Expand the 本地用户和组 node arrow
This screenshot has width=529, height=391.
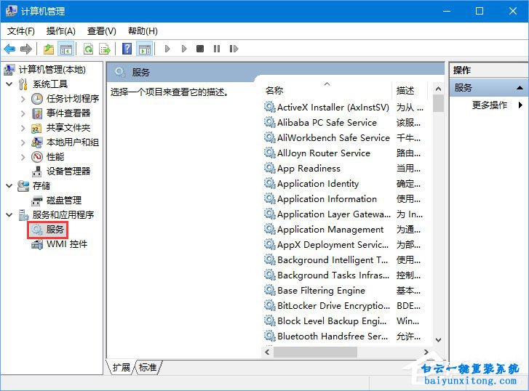(x=23, y=142)
